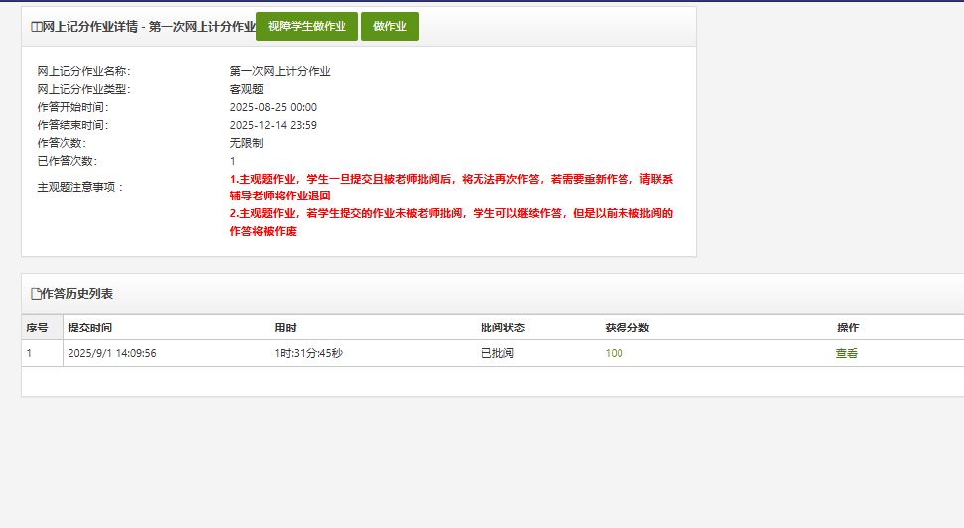This screenshot has height=528, width=964.
Task: Click the 操作 column header
Action: tap(848, 328)
